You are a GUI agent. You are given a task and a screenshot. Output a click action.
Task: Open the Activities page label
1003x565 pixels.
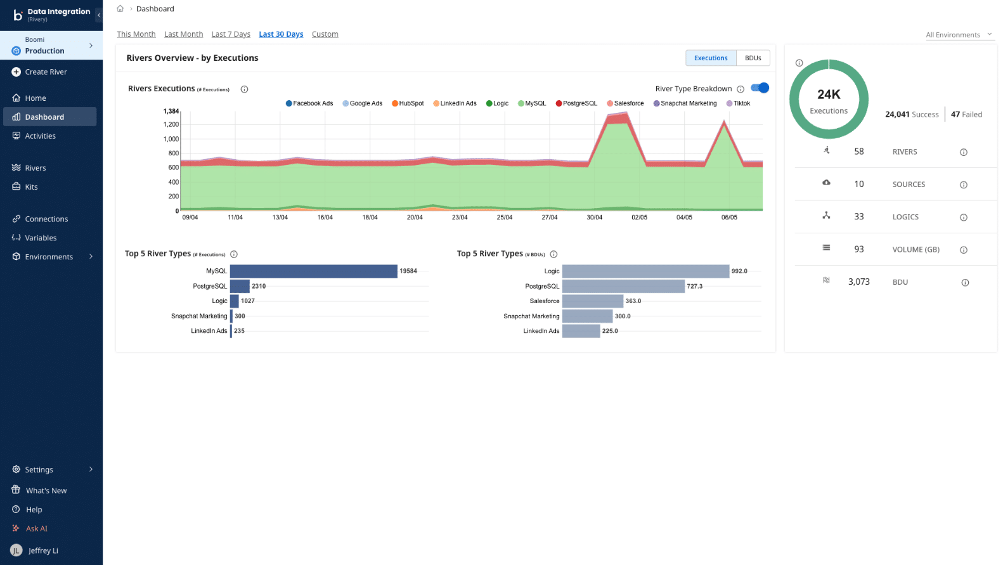pyautogui.click(x=41, y=136)
